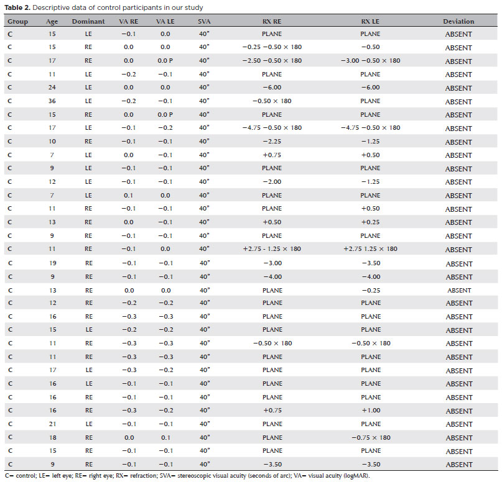This screenshot has width=502, height=482.
Task: Click the −2.00 RX RE value
Action: tap(272, 181)
